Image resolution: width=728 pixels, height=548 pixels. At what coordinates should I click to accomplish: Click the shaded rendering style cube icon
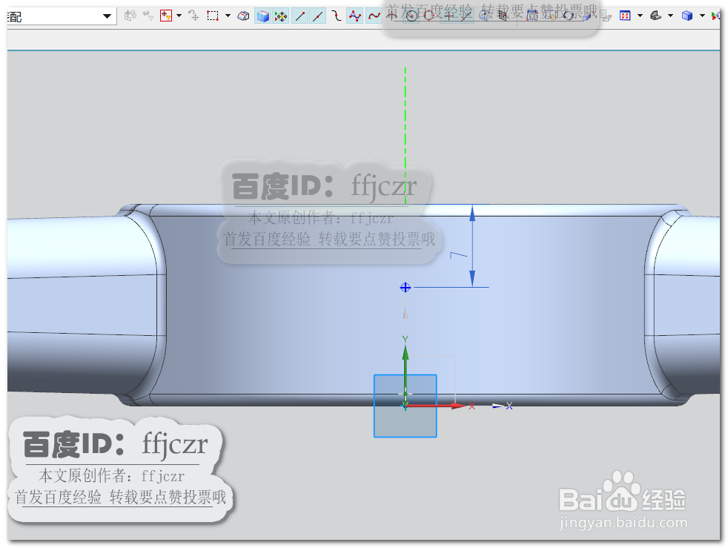tap(687, 16)
